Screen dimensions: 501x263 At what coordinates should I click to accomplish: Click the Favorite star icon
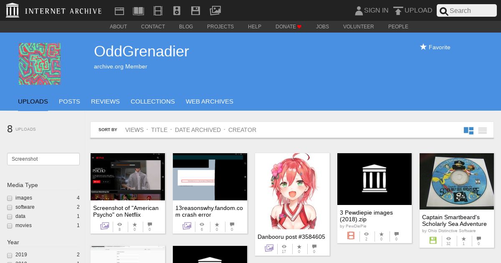tap(423, 47)
